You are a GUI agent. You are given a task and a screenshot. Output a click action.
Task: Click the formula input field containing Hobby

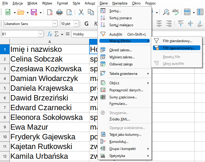84,34
